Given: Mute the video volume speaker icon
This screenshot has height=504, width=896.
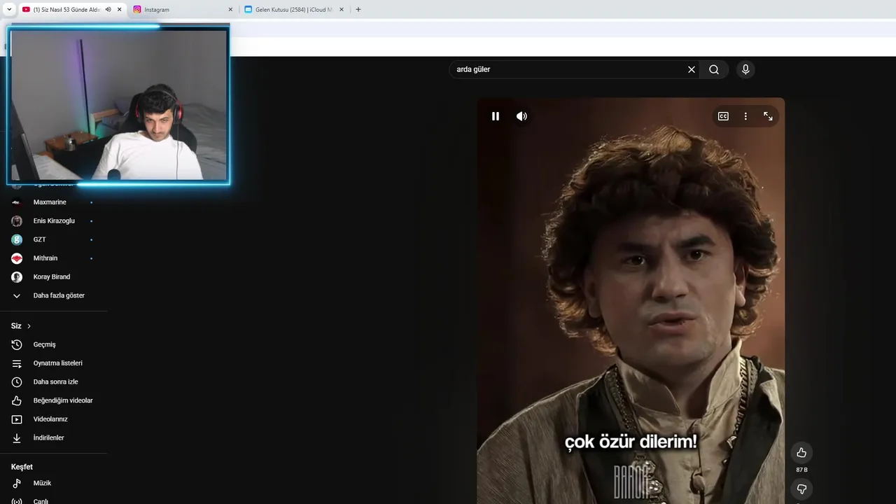Looking at the screenshot, I should click(x=521, y=116).
